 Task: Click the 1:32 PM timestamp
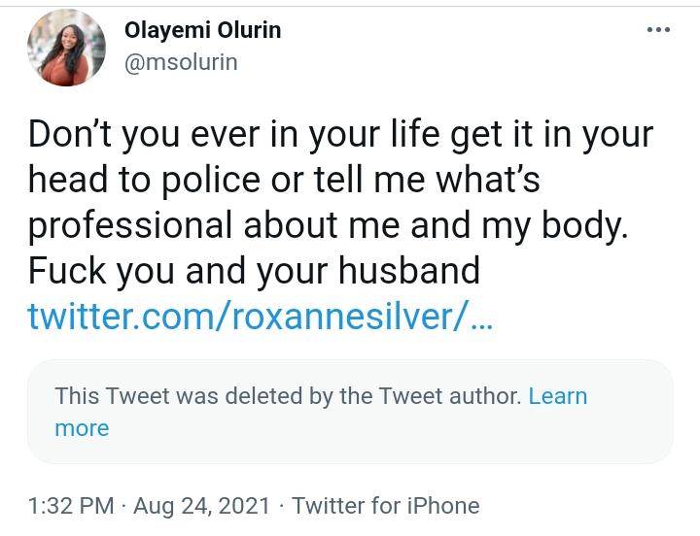(x=70, y=506)
